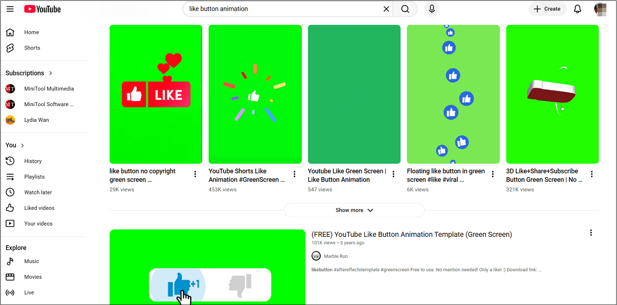
Task: Open the Music section under Explore
Action: pyautogui.click(x=32, y=261)
